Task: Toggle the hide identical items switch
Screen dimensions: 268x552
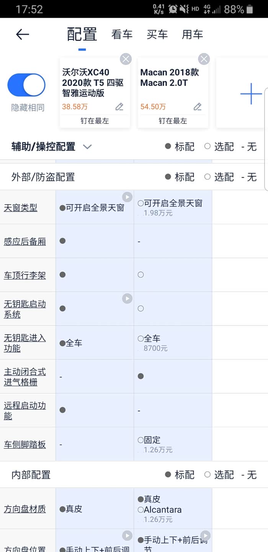Action: [x=27, y=85]
